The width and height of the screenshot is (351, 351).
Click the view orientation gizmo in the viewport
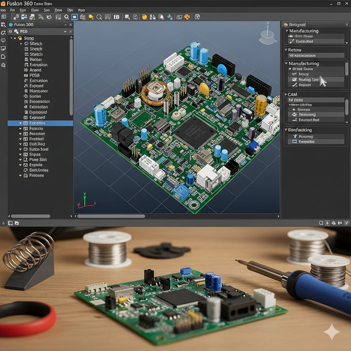coord(268,34)
